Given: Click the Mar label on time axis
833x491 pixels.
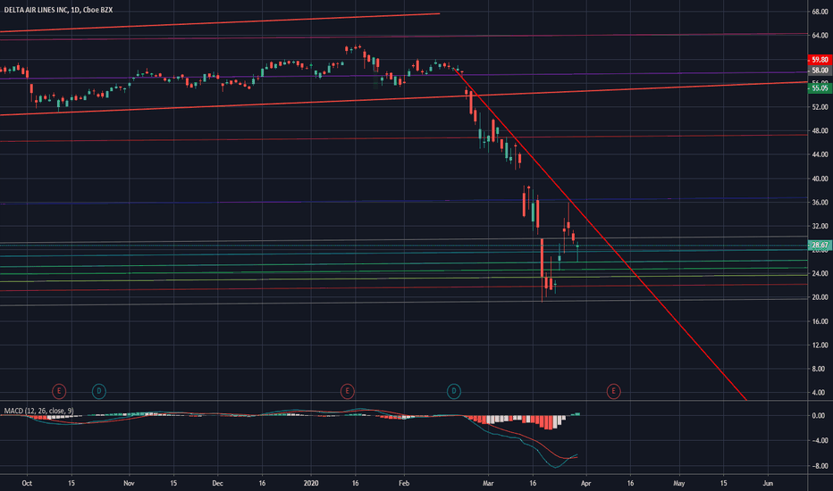Looking at the screenshot, I should click(488, 483).
